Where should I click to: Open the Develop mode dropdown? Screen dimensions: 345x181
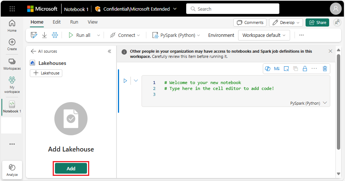(x=286, y=22)
